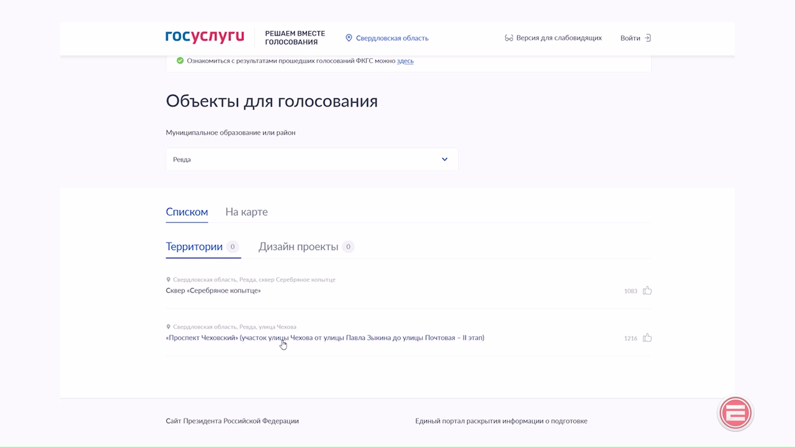Screen dimensions: 795x447
Task: Click the glasses icon for visually impaired version
Action: [509, 38]
